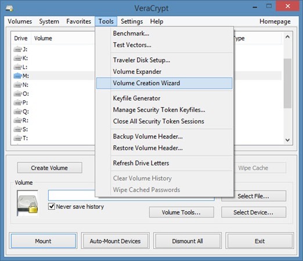The image size is (303, 261).
Task: Open Test Vectors menu entry
Action: pos(164,45)
